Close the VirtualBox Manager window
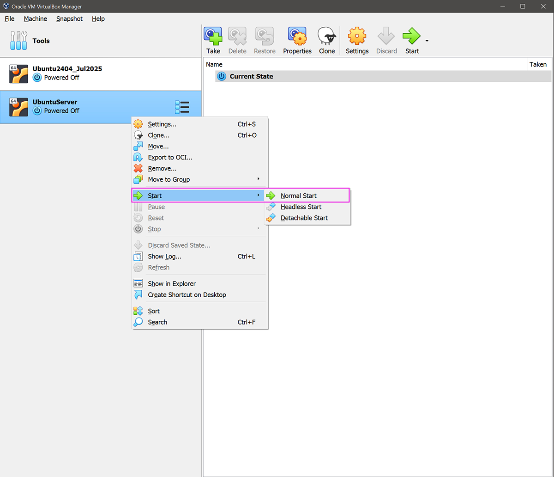The height and width of the screenshot is (477, 554). pyautogui.click(x=543, y=6)
